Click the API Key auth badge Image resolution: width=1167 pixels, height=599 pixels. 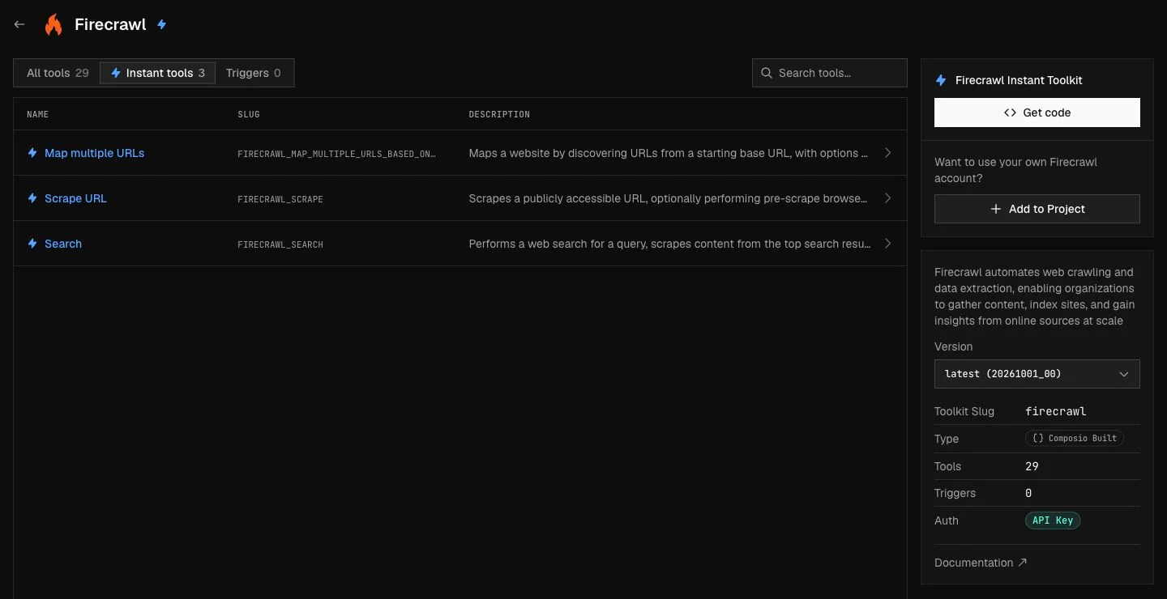[x=1053, y=520]
